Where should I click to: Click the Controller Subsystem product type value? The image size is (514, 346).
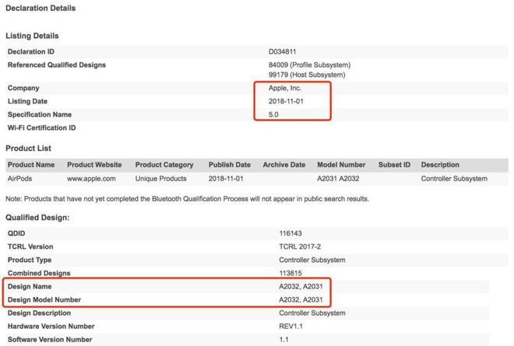(312, 260)
